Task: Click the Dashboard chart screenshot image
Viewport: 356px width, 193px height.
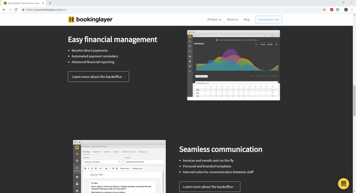Action: pos(233,65)
